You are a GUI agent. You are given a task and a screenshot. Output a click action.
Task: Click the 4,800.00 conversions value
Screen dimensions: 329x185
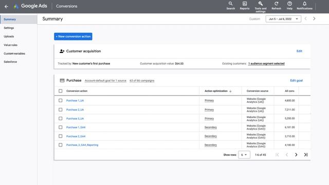click(289, 101)
